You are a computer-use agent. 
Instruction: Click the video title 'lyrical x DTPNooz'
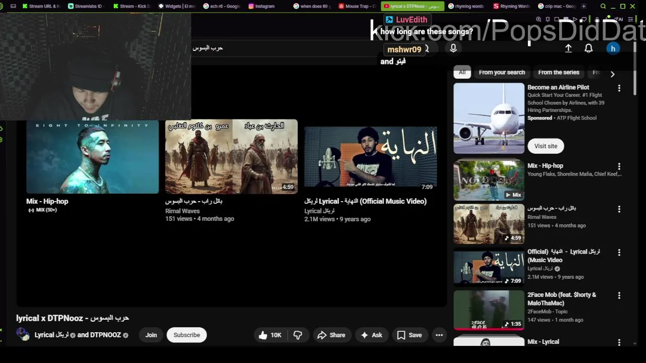73,318
